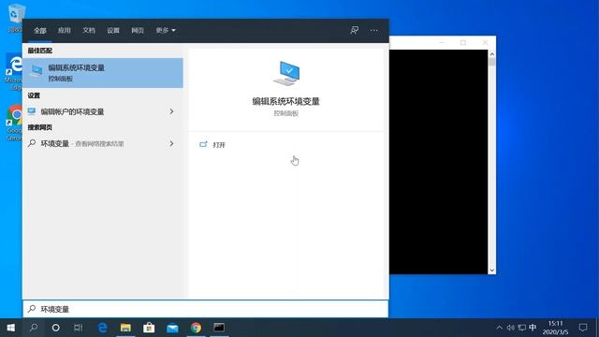Launch Microsoft Edge from the taskbar
The width and height of the screenshot is (599, 337).
102,328
